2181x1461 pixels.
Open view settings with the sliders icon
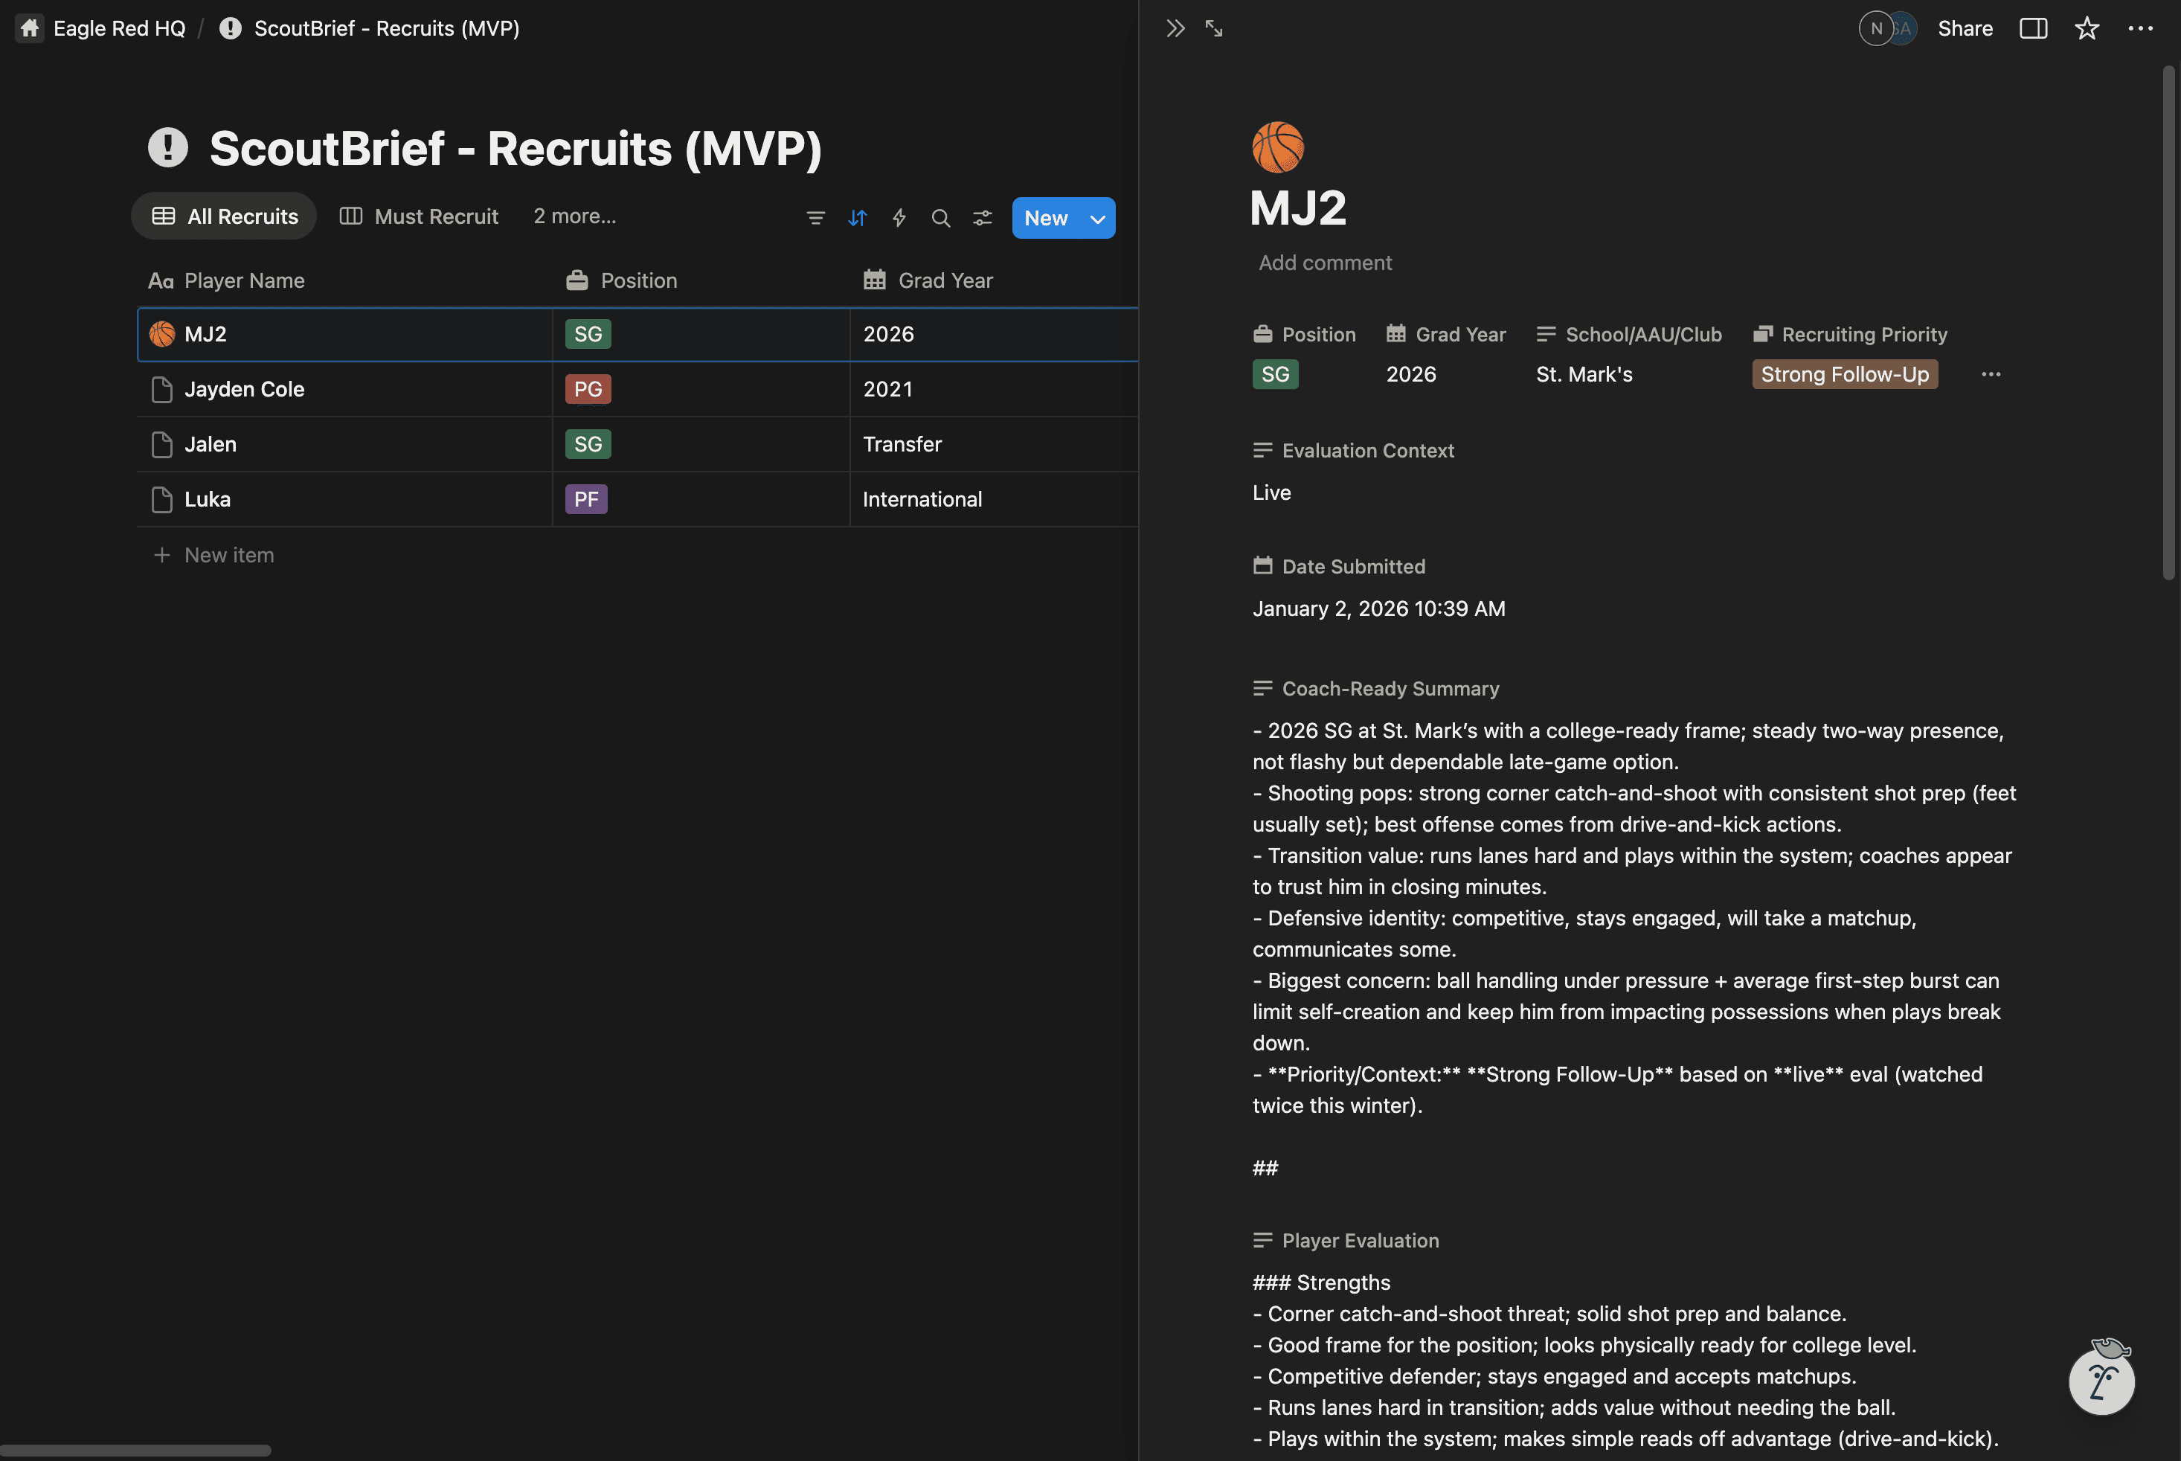pyautogui.click(x=983, y=217)
